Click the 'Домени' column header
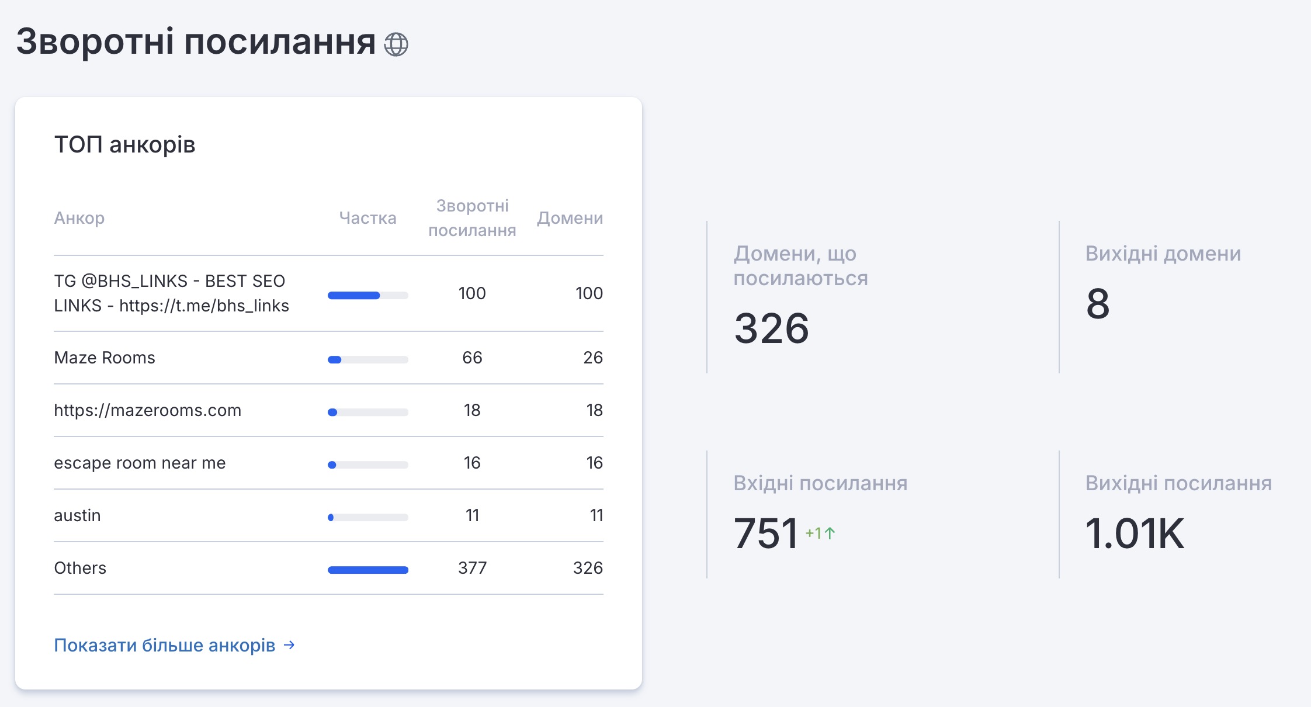This screenshot has height=707, width=1311. click(x=570, y=218)
